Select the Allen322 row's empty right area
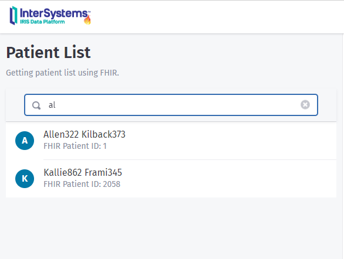Screen dimensions: 344x259 (230, 141)
